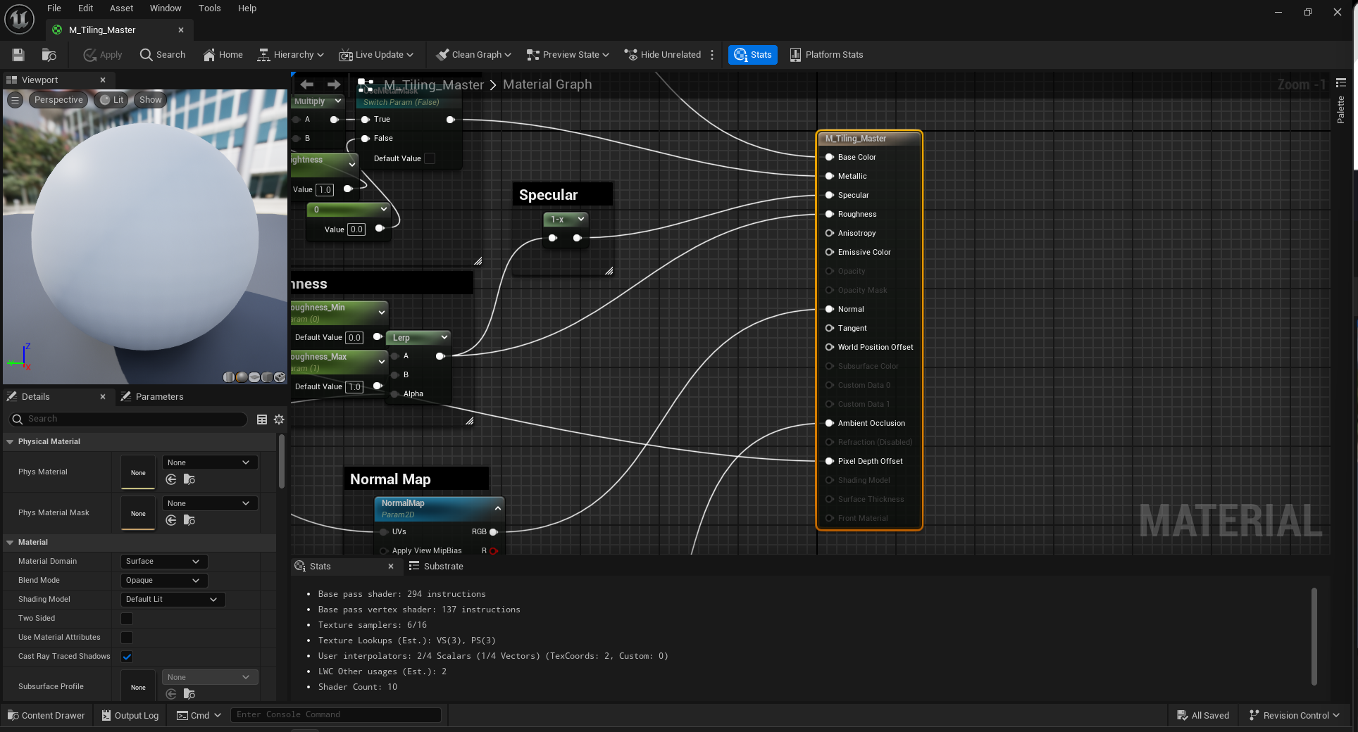The height and width of the screenshot is (732, 1358).
Task: Open the Details panel settings gear
Action: 279,419
